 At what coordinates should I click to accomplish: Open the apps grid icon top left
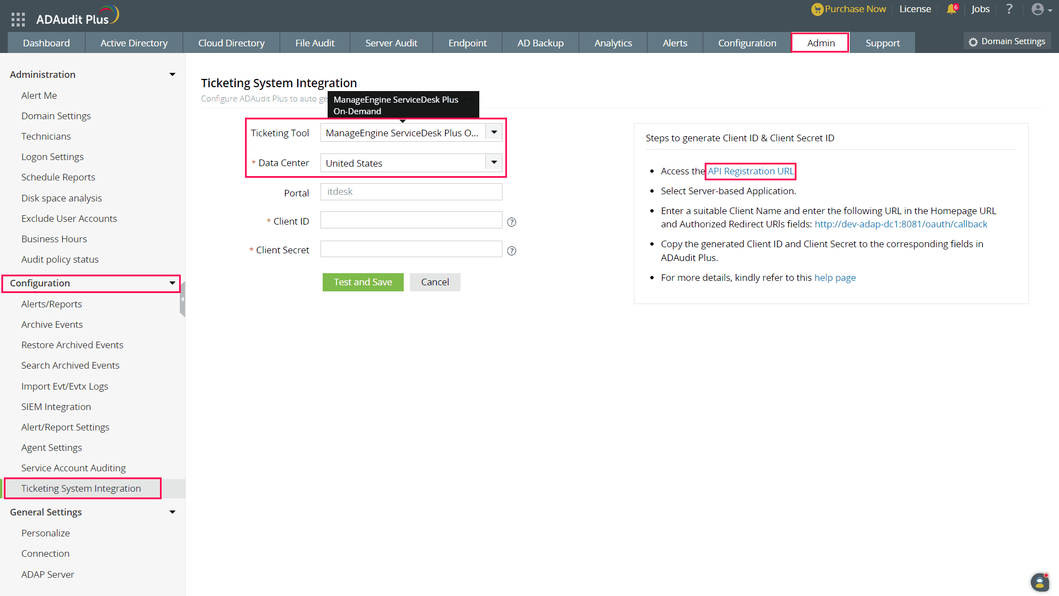click(18, 18)
